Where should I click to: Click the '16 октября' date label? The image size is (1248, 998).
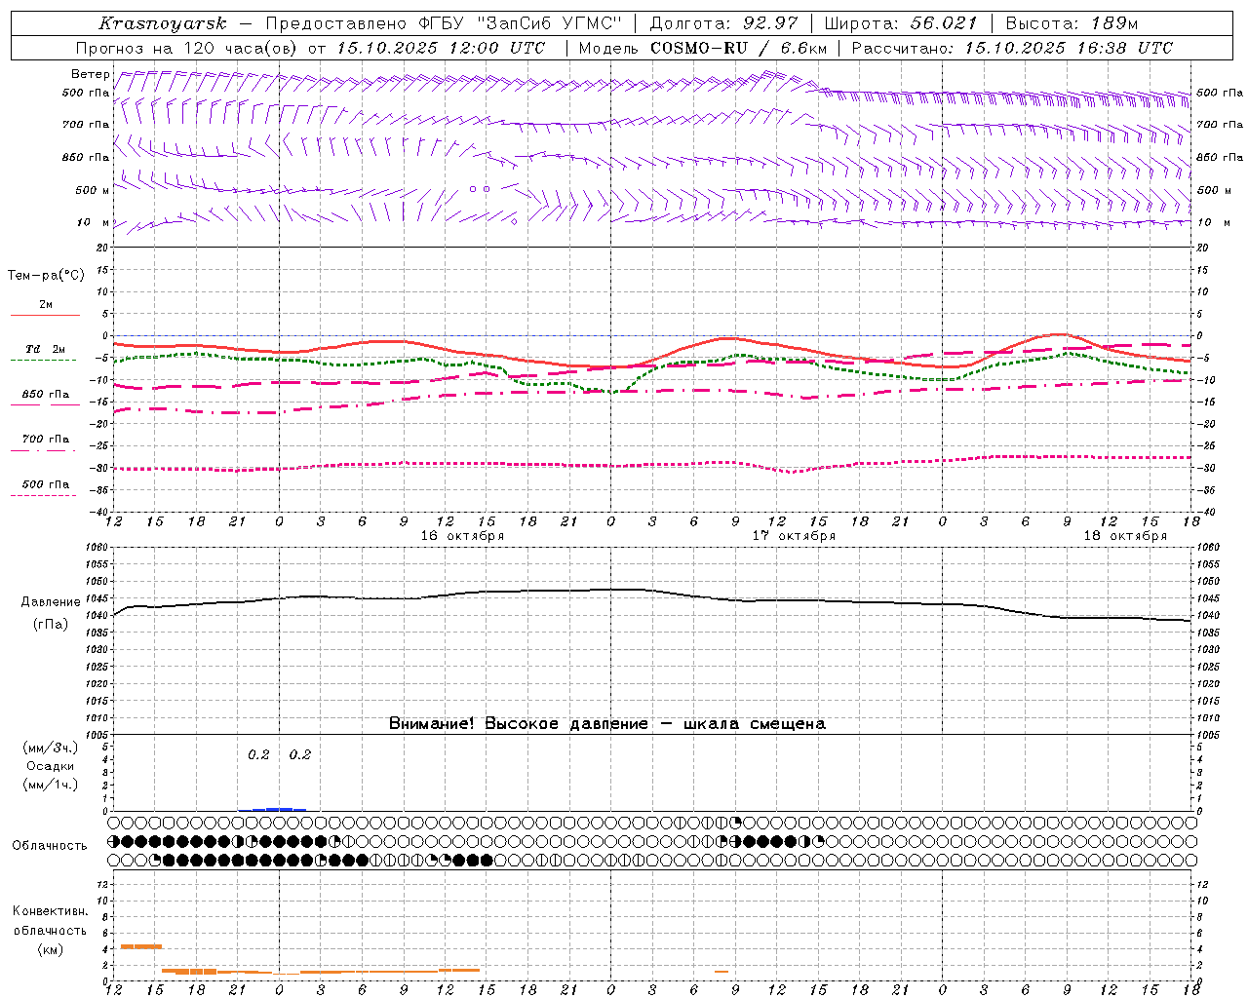coord(462,536)
